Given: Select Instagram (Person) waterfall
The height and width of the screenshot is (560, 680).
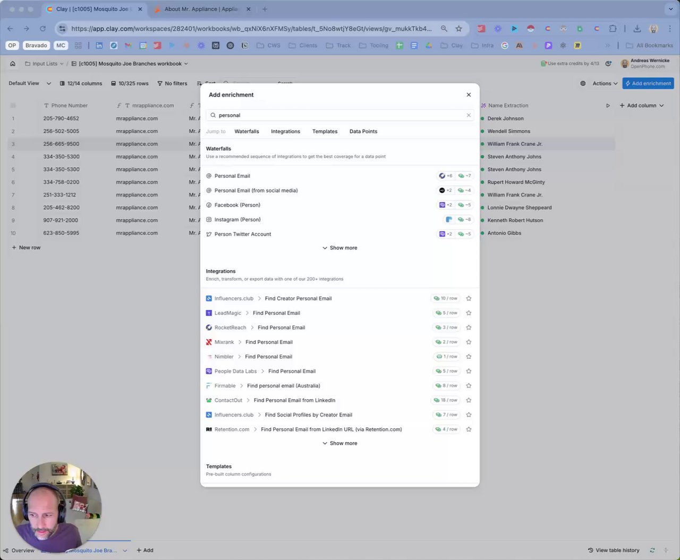Looking at the screenshot, I should pos(340,220).
